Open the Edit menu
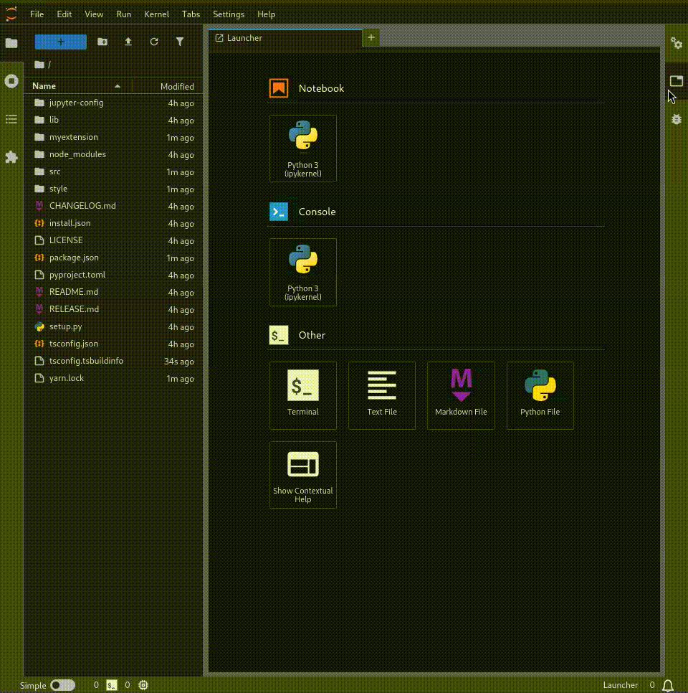This screenshot has width=688, height=693. [x=64, y=14]
